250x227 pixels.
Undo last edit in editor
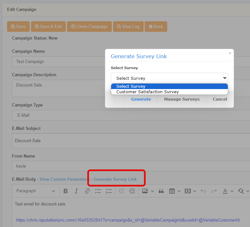click(x=203, y=191)
